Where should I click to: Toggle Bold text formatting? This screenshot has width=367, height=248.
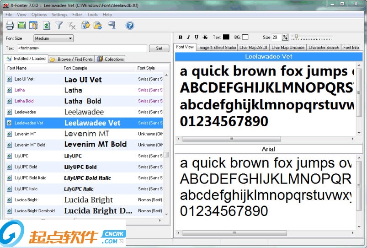pyautogui.click(x=180, y=37)
